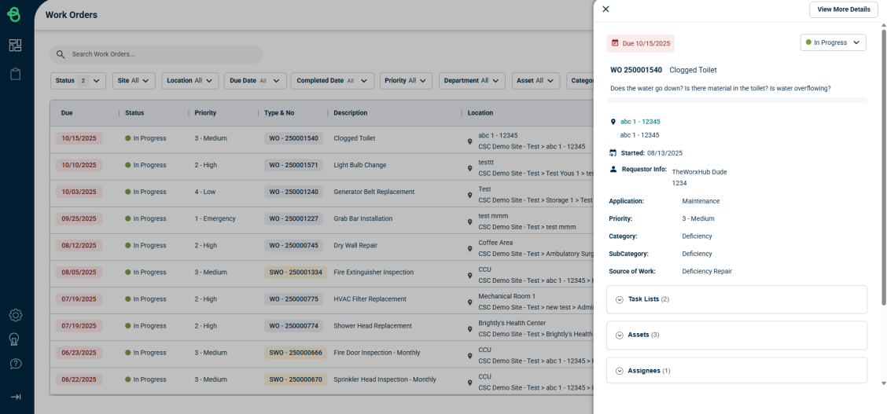The height and width of the screenshot is (414, 887).
Task: Expand the Assignees (1) section
Action: pyautogui.click(x=737, y=371)
